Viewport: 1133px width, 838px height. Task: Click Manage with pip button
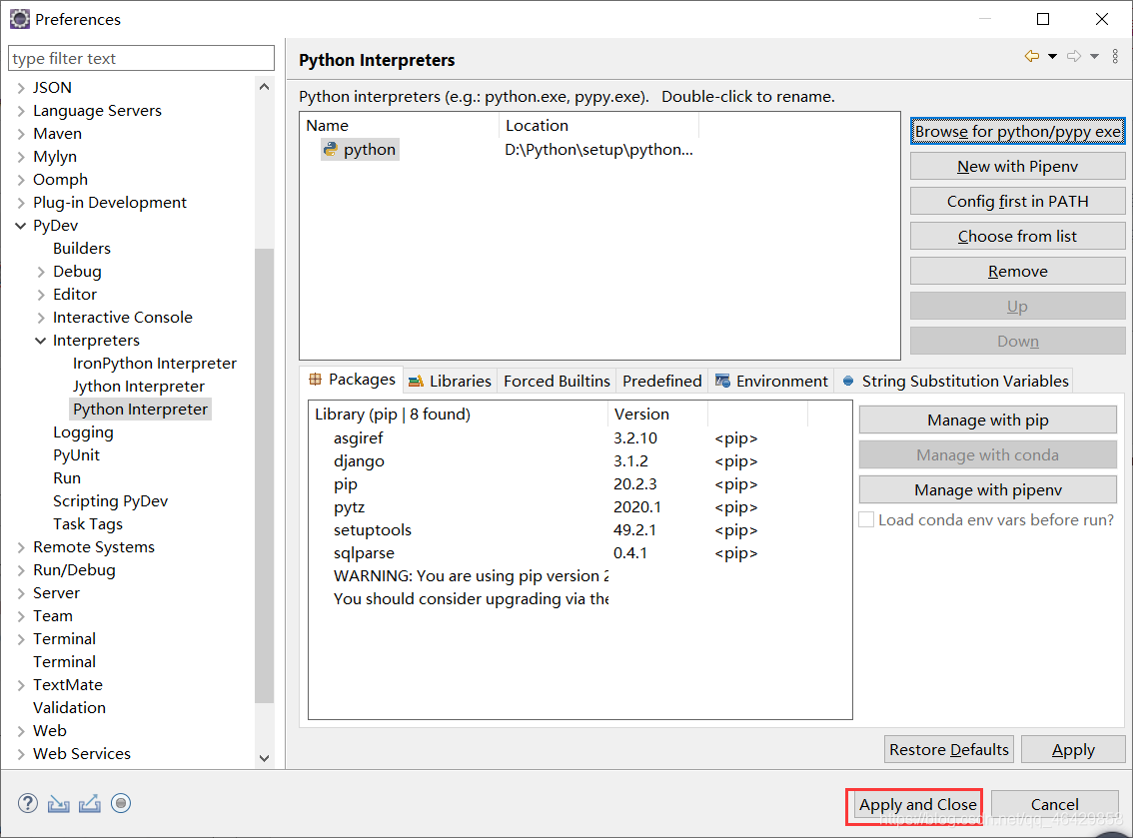[988, 419]
